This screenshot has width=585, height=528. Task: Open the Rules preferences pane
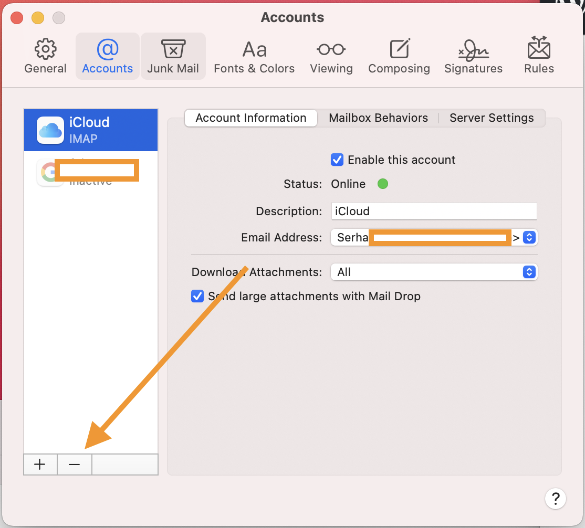[x=539, y=56]
